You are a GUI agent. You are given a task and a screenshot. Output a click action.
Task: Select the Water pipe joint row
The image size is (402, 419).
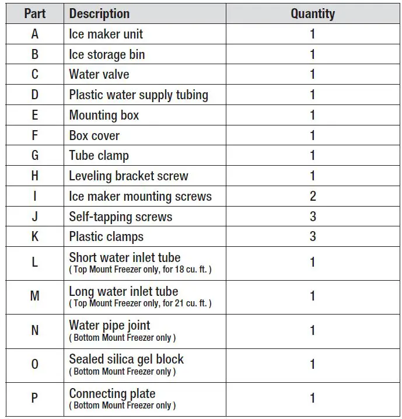pyautogui.click(x=110, y=325)
